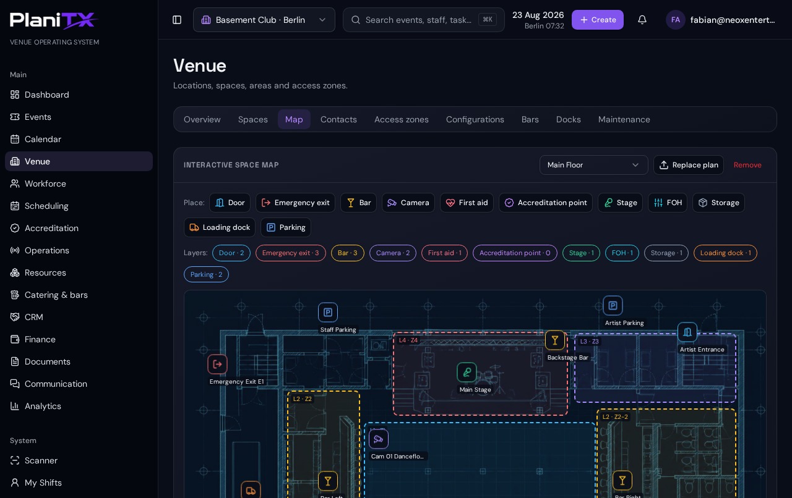
Task: Select the Bar Left map marker
Action: click(x=328, y=481)
